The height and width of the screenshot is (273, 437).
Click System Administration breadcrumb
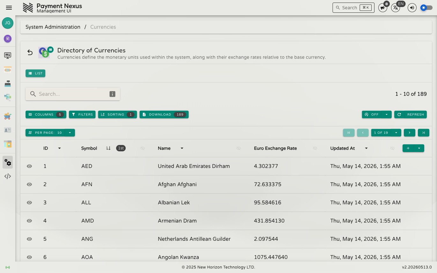pos(53,27)
